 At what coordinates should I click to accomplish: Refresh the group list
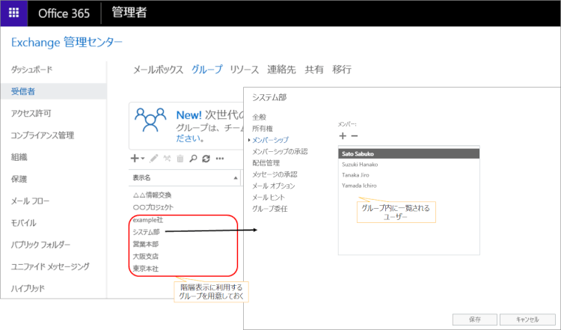[205, 159]
